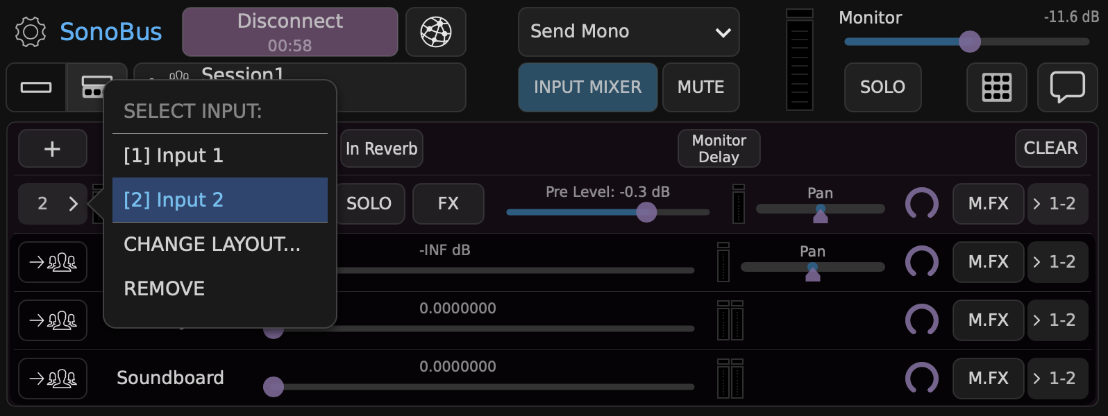The width and height of the screenshot is (1108, 416).
Task: Solo the input 2 channel
Action: tap(369, 204)
